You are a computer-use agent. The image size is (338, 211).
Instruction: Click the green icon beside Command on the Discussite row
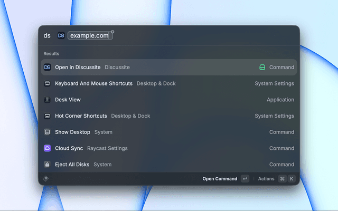point(262,67)
